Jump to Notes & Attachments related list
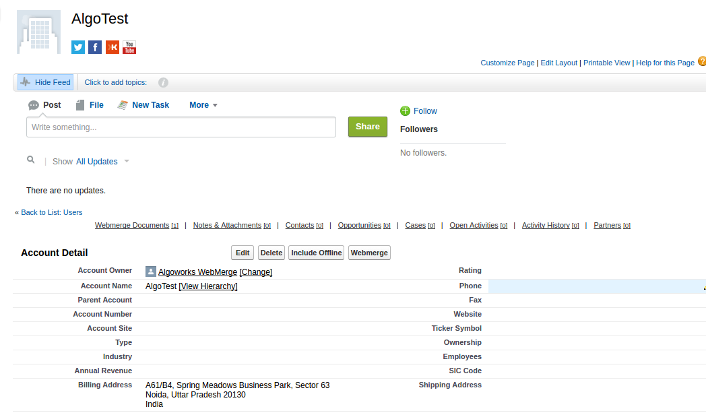 tap(227, 226)
